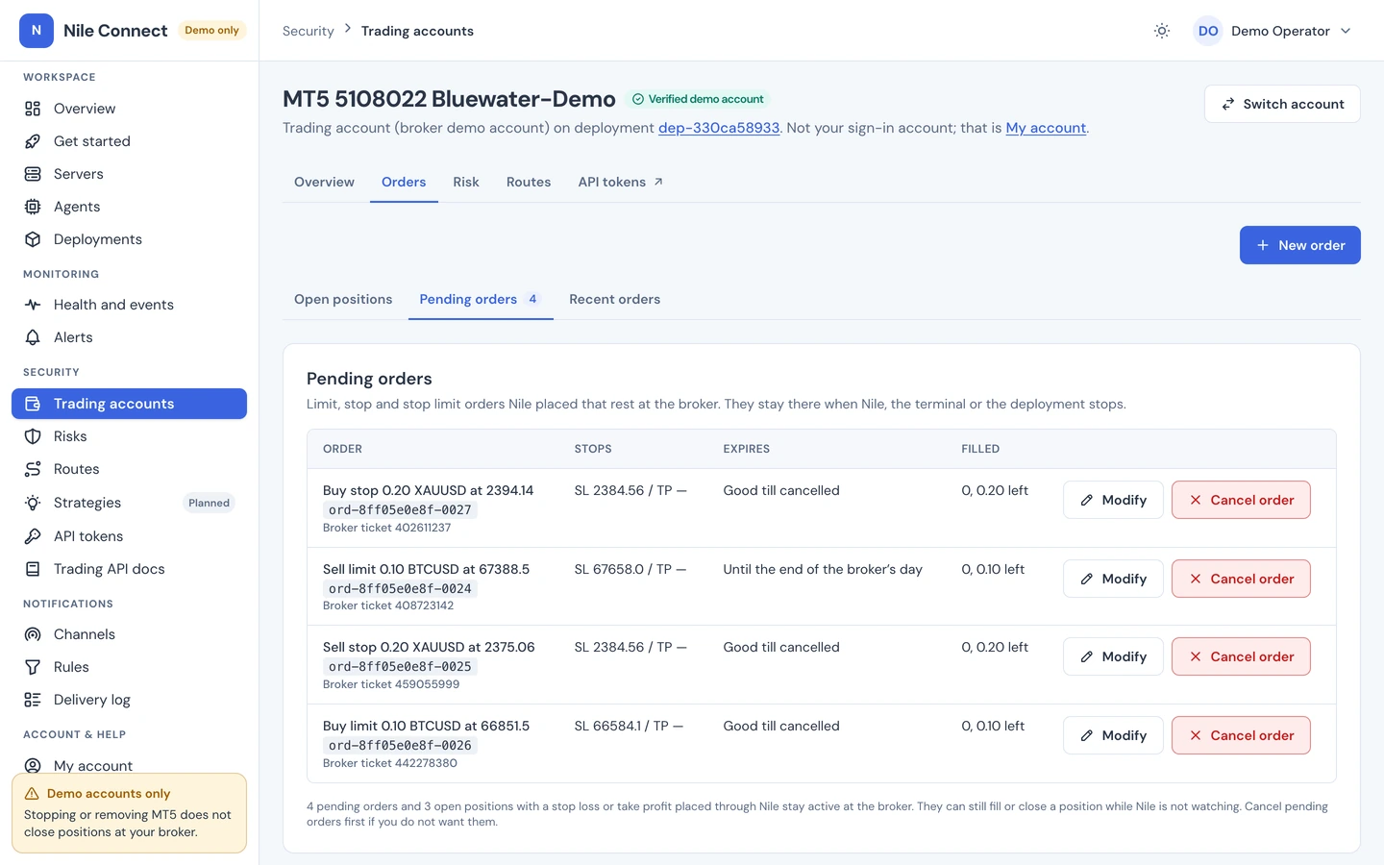Open Trading API docs

point(129,569)
